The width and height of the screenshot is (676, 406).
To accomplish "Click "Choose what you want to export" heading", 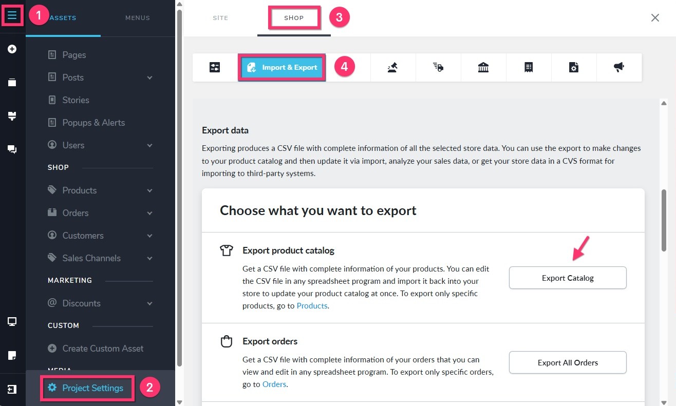I will [318, 210].
